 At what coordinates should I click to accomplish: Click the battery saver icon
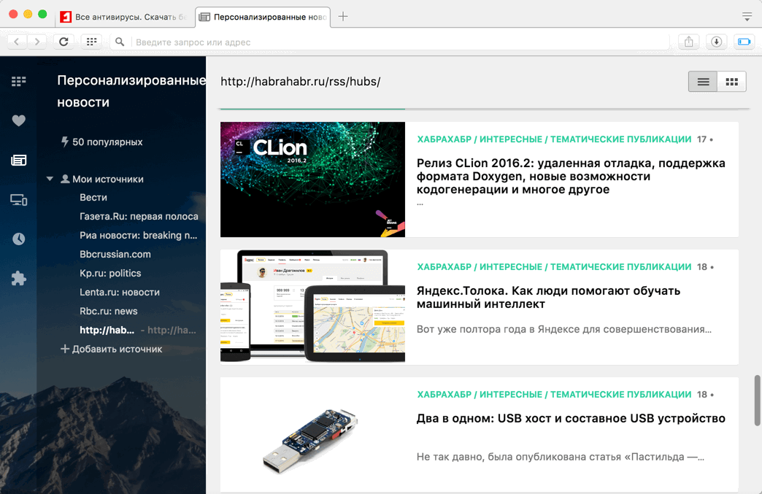[744, 42]
